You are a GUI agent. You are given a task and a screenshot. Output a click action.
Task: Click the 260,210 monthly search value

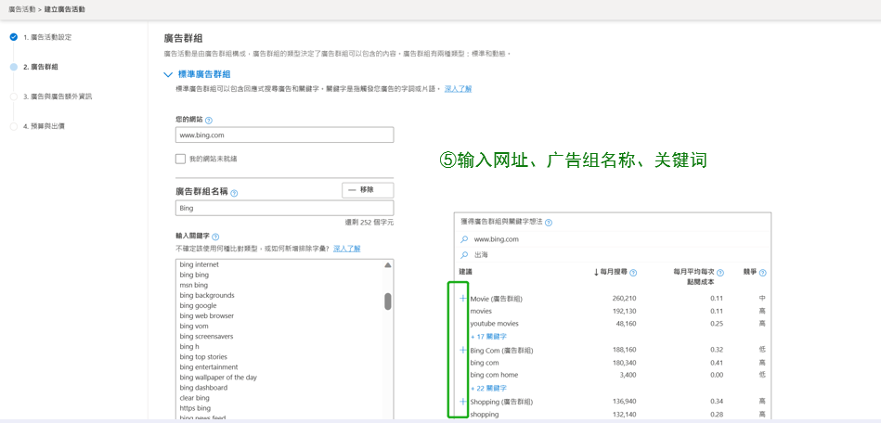(624, 298)
